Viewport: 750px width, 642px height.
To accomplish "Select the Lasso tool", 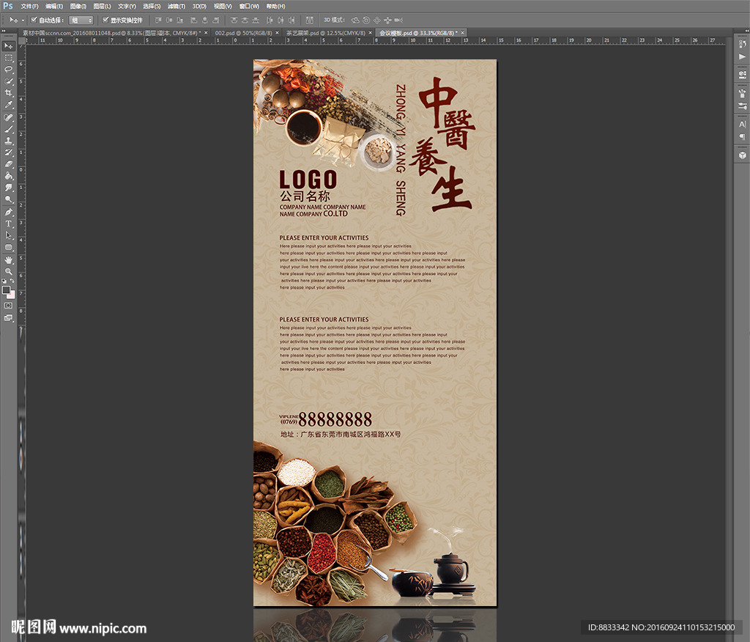I will 9,70.
